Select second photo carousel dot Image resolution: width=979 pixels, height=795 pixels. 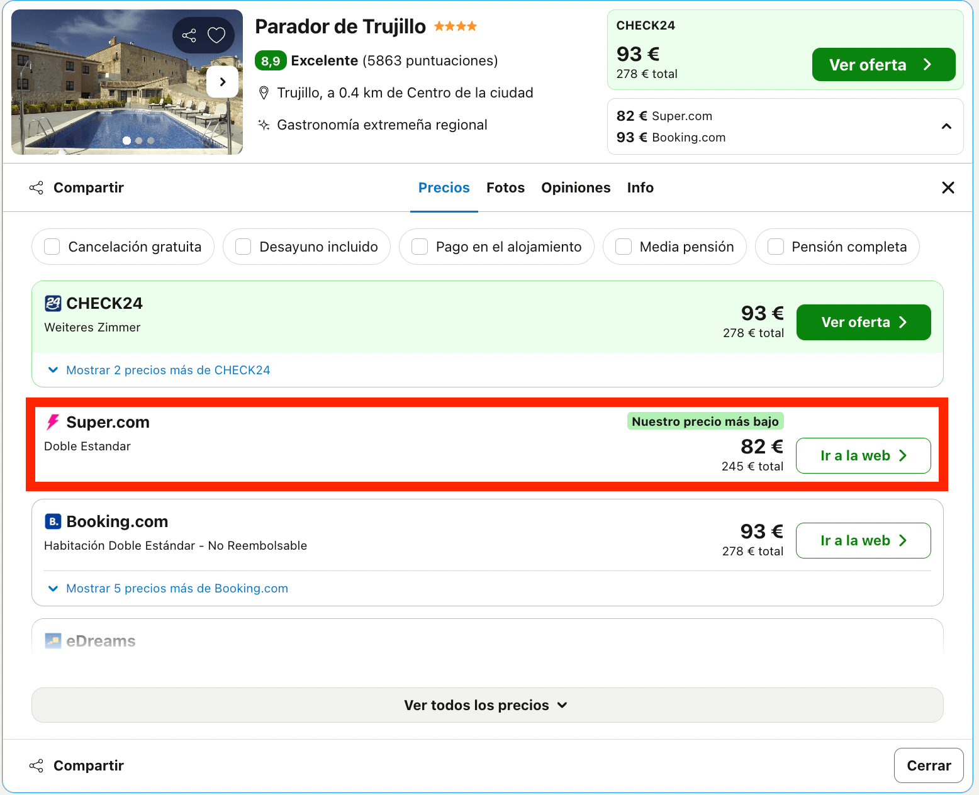tap(139, 140)
